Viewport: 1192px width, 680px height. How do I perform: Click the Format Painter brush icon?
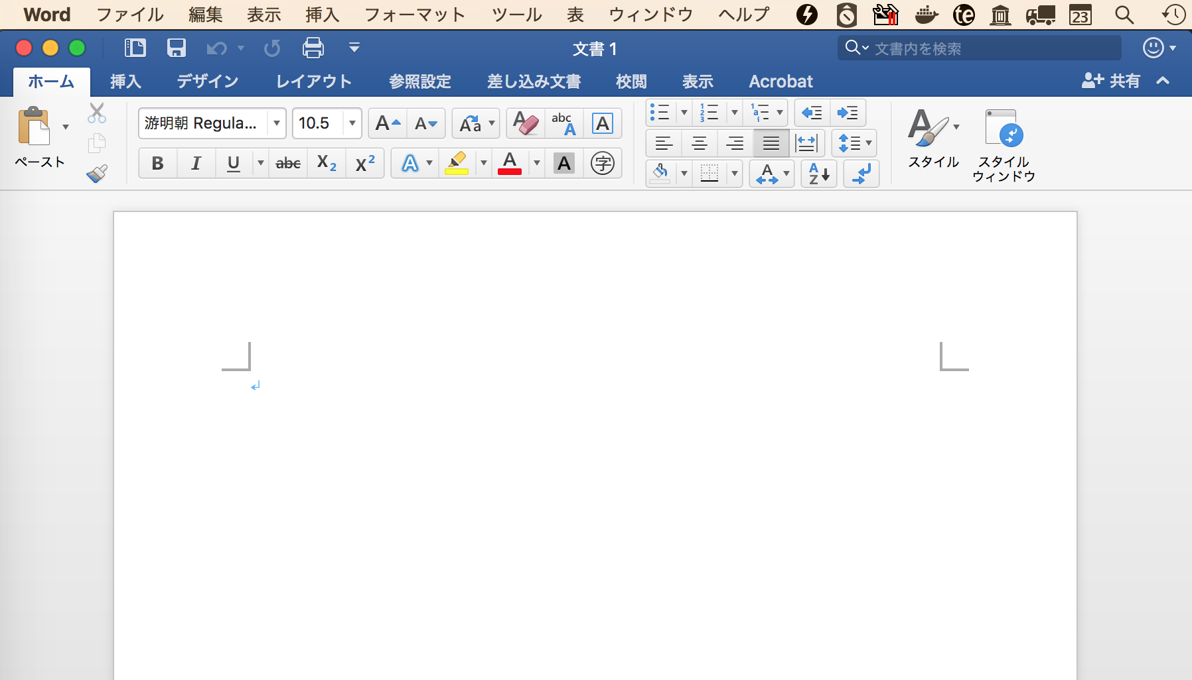coord(97,174)
